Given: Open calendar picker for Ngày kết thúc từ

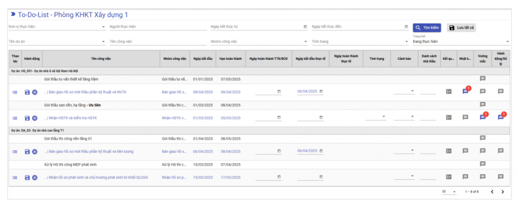Looking at the screenshot, I should (305, 27).
